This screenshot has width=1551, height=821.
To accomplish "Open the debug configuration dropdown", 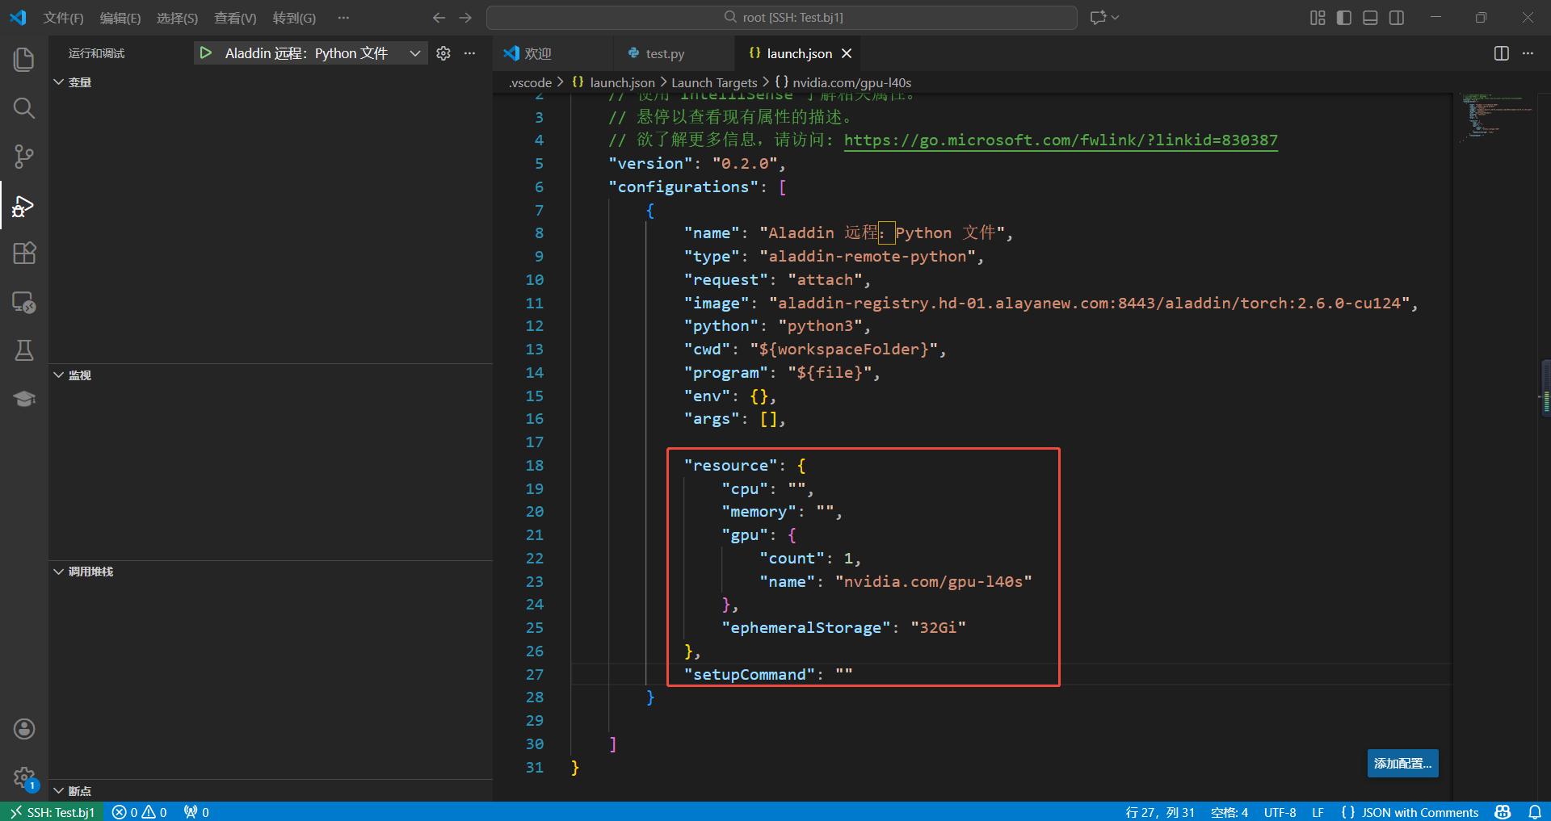I will coord(414,53).
